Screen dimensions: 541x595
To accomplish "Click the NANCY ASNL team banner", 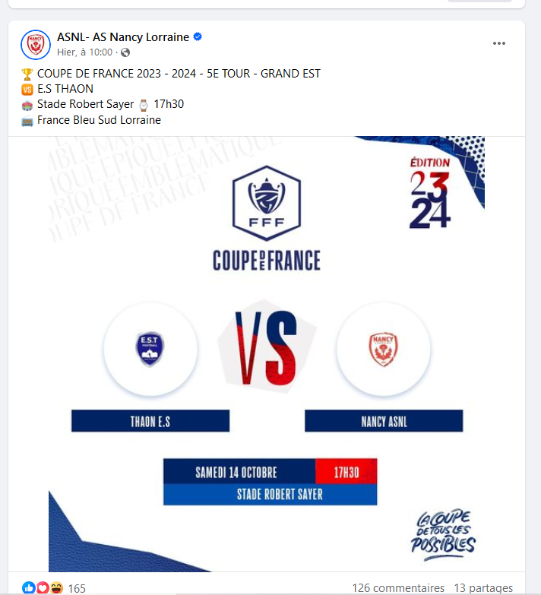I will click(384, 421).
